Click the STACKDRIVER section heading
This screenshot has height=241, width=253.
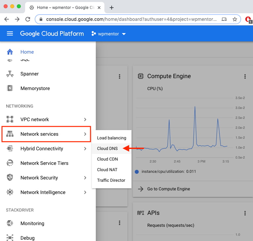[x=20, y=210]
